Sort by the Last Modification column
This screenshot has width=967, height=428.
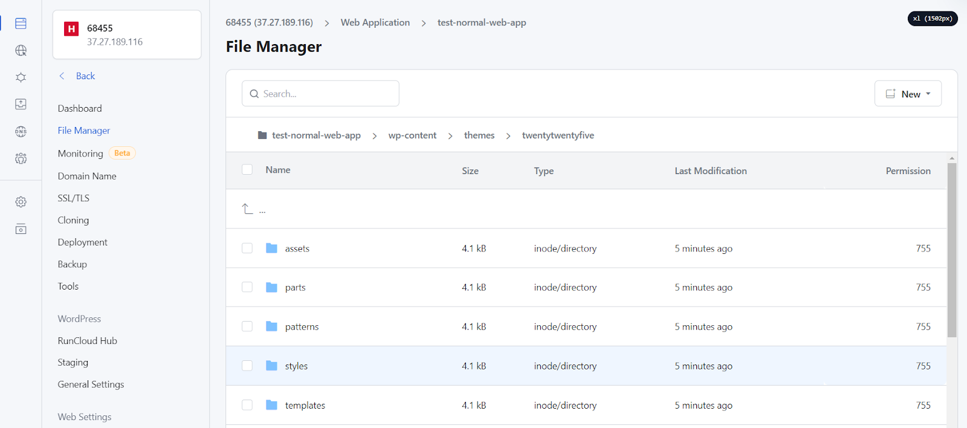point(710,171)
